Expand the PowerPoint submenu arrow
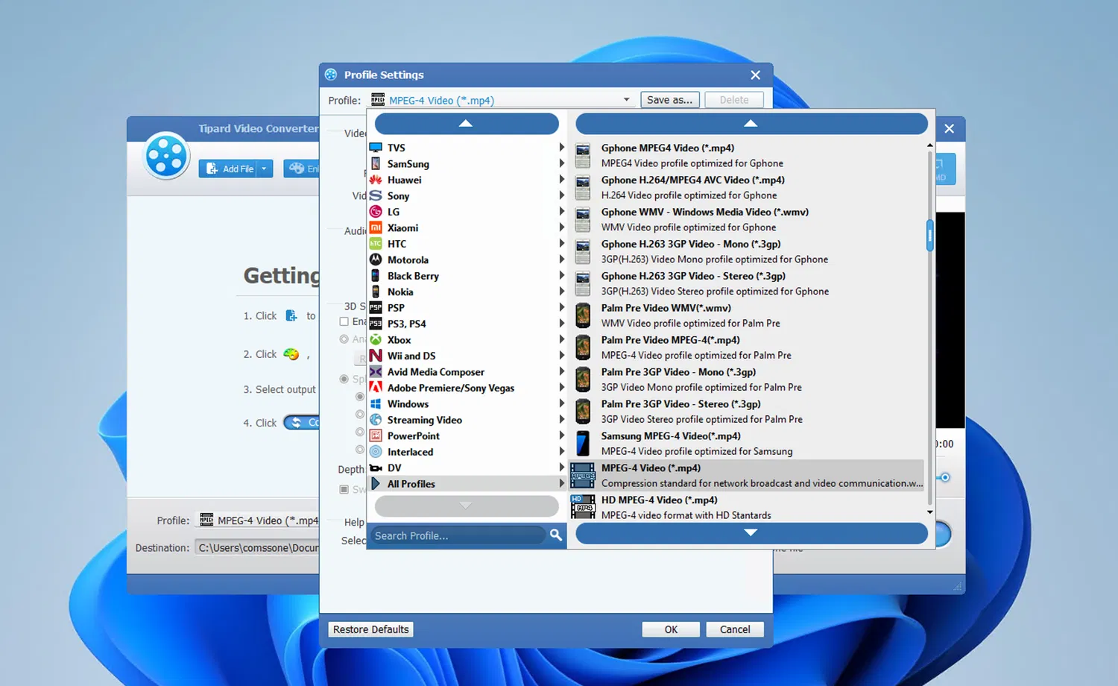 [x=561, y=436]
